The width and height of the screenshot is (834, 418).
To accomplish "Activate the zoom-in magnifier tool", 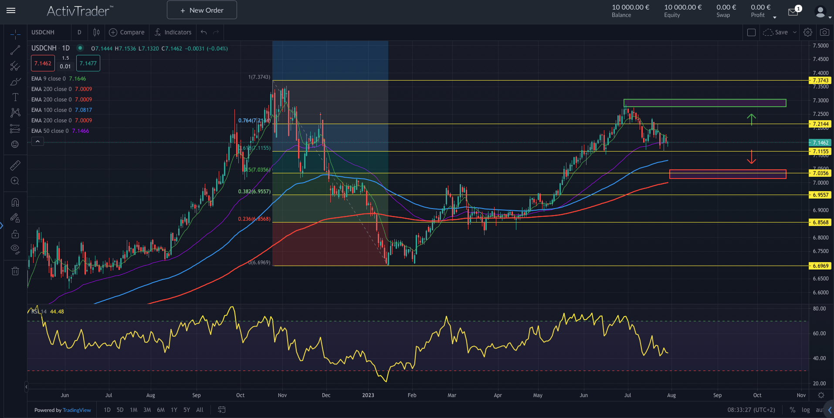I will (15, 181).
